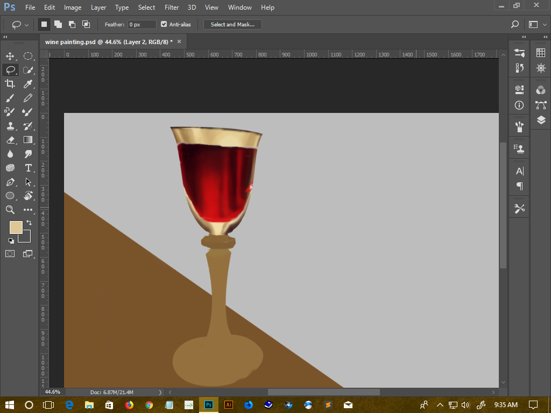Select the Blur tool
The width and height of the screenshot is (551, 413).
(10, 154)
